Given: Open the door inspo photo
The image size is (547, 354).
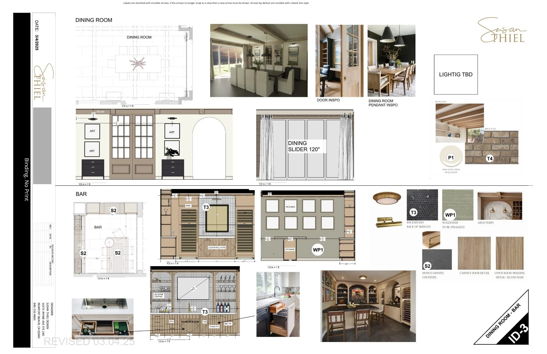Looking at the screenshot, I should point(339,61).
